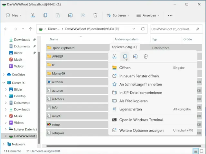Go up one folder level with arrow

coord(31,29)
